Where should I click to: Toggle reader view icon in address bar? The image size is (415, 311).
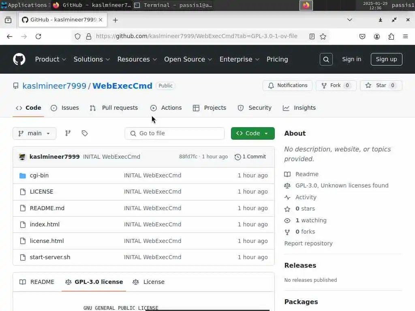click(x=312, y=36)
